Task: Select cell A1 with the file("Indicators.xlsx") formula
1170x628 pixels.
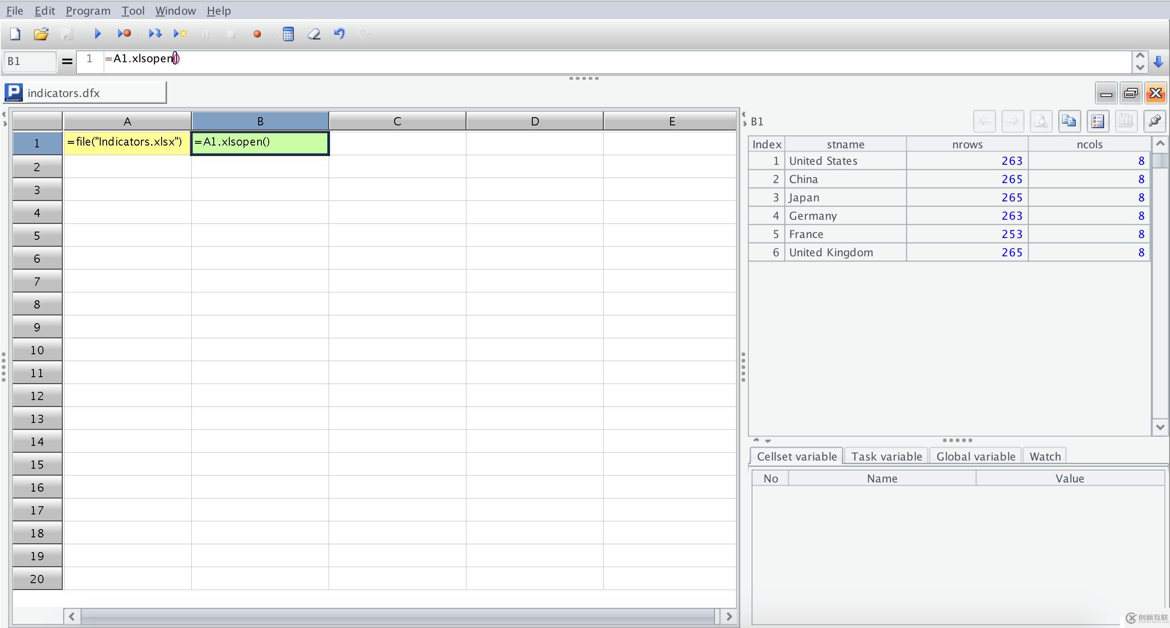Action: pyautogui.click(x=127, y=143)
